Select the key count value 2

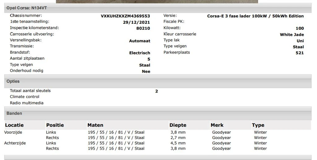[156, 91]
